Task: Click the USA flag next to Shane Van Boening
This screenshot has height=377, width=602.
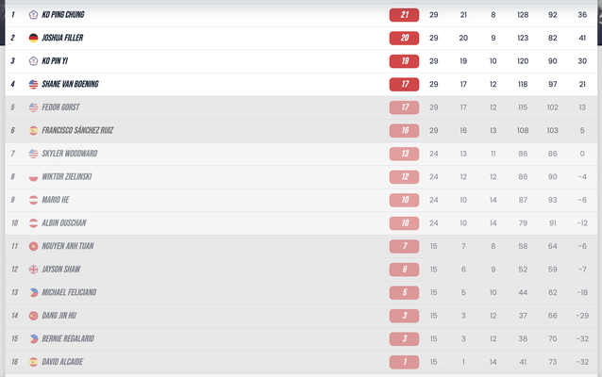Action: [33, 84]
